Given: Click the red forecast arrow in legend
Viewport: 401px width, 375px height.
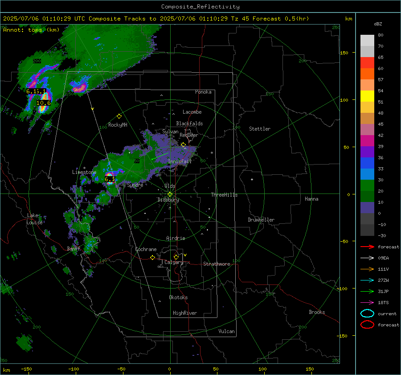Looking at the screenshot, I should (x=367, y=247).
